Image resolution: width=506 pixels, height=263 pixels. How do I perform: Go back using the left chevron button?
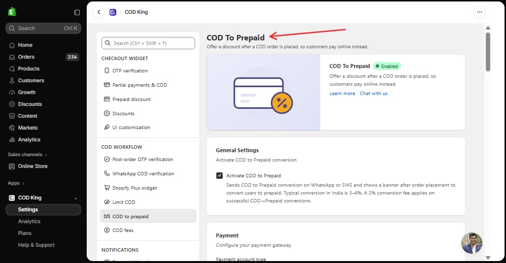tap(99, 12)
